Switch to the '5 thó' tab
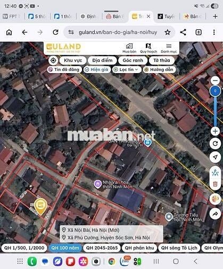 [x=37, y=17]
